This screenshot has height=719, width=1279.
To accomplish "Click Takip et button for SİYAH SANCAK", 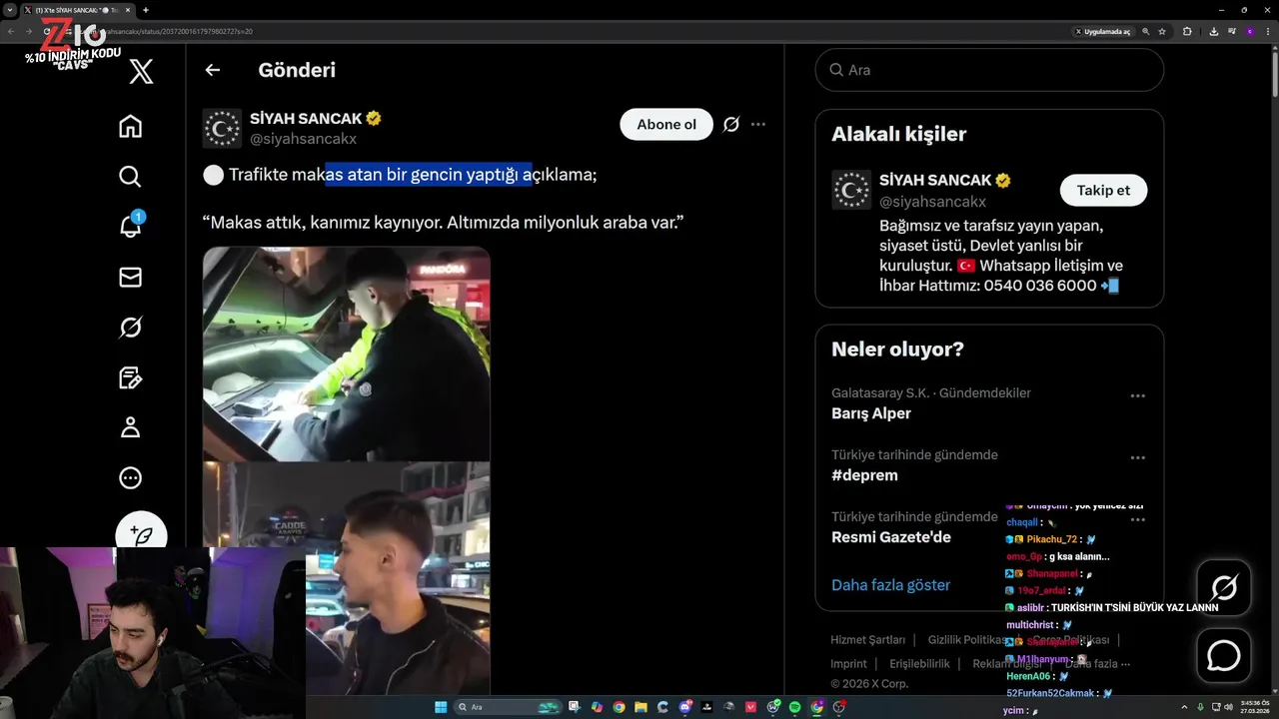I will (1103, 190).
